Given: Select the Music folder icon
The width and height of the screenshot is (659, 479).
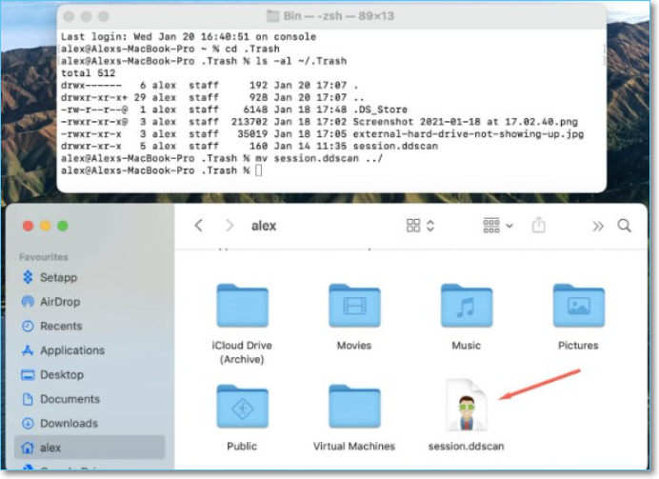Looking at the screenshot, I should click(x=467, y=307).
